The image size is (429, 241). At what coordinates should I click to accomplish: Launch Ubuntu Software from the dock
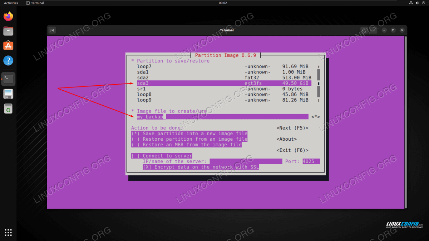[x=8, y=46]
